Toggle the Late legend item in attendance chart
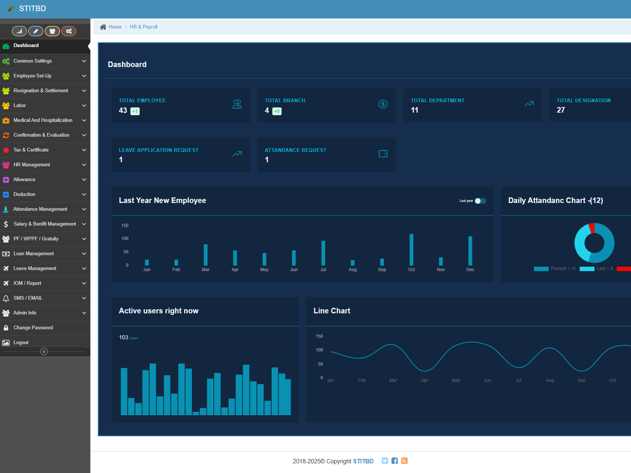This screenshot has height=473, width=631. (x=596, y=269)
